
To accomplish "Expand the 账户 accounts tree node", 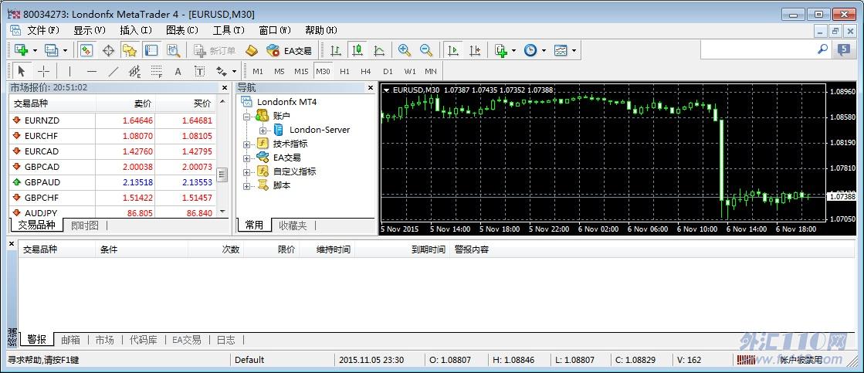I will (x=246, y=117).
